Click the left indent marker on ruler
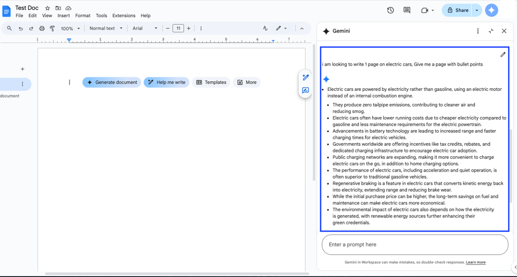Screen dimensions: 517x277 [69, 40]
